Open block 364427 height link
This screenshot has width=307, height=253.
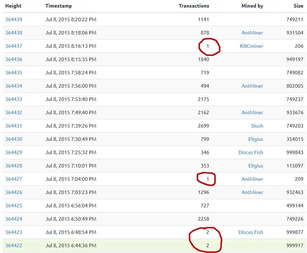coord(14,179)
